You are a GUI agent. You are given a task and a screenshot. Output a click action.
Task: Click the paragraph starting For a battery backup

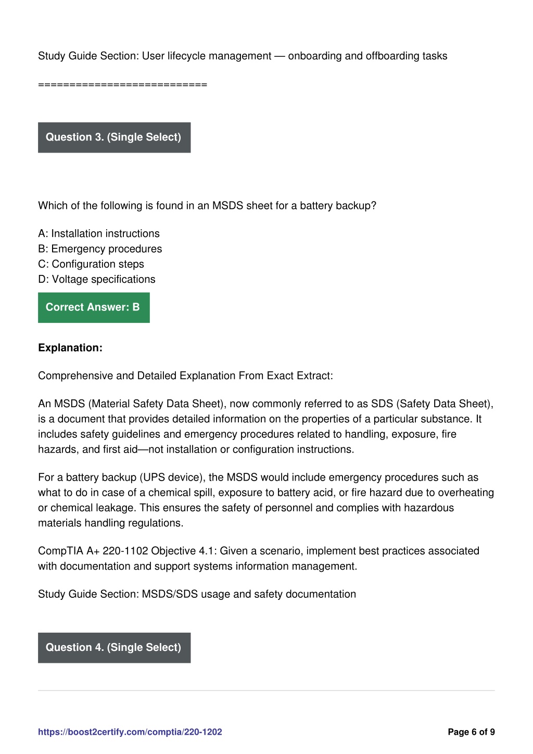click(266, 500)
